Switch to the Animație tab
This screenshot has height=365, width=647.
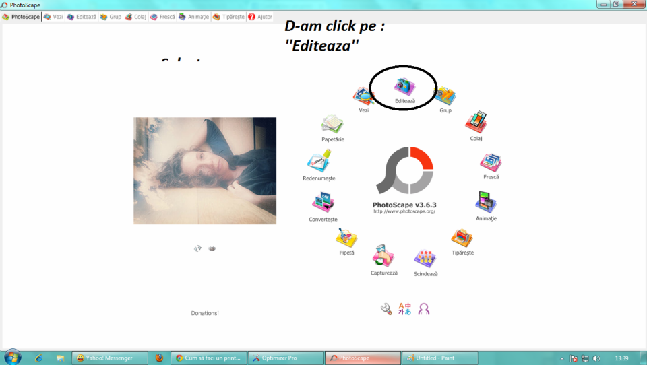tap(193, 17)
